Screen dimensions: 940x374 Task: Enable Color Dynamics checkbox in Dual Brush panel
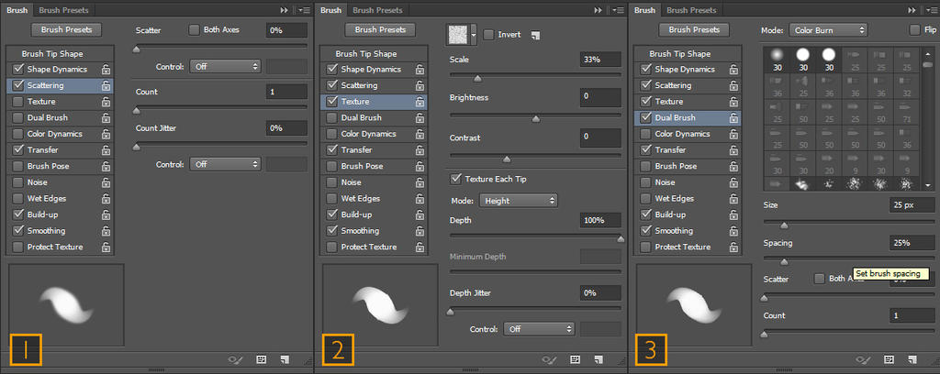click(645, 134)
